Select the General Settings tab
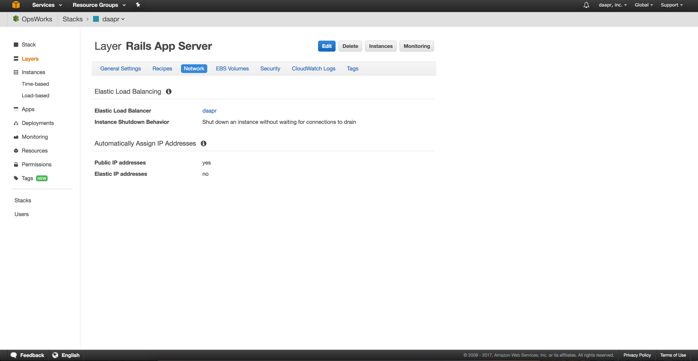The height and width of the screenshot is (361, 698). [x=120, y=68]
